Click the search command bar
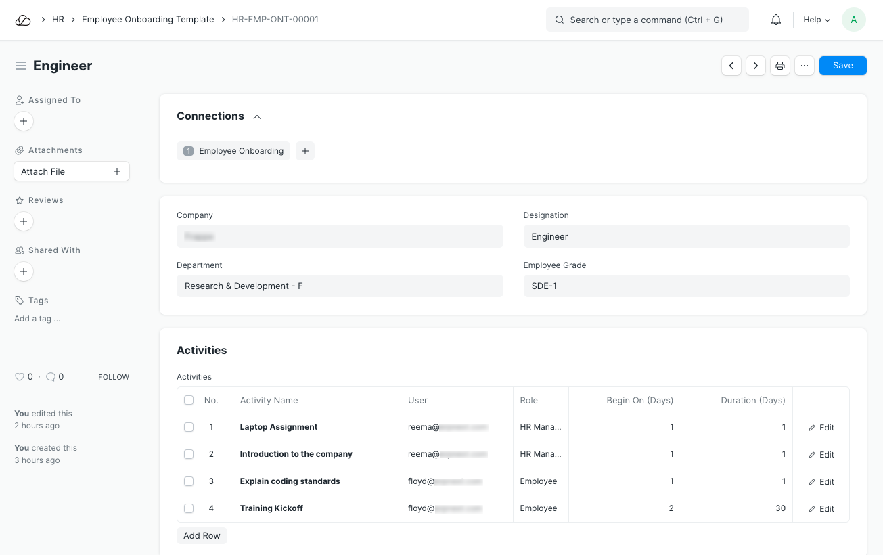Screen dimensions: 883x555 coord(647,20)
